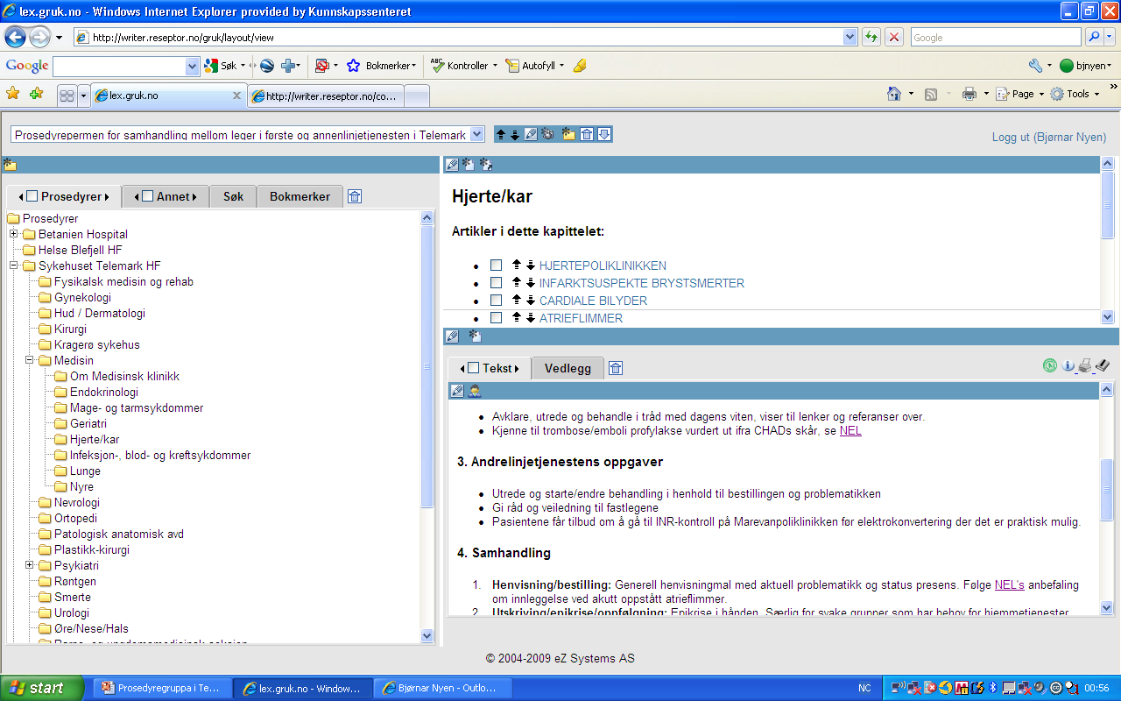Expand the Betanien Hospital tree node
Image resolution: width=1121 pixels, height=701 pixels.
tap(14, 234)
